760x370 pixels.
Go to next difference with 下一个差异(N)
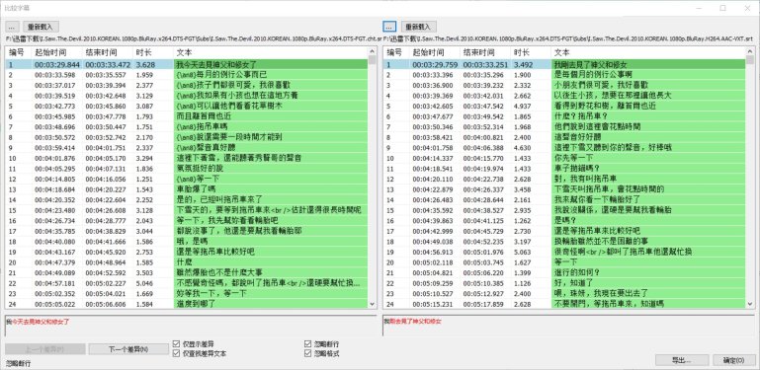128,349
